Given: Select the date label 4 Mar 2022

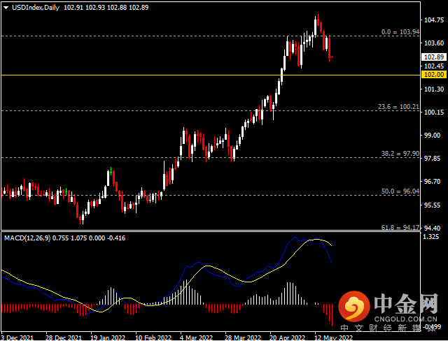Looking at the screenshot, I should tap(197, 338).
